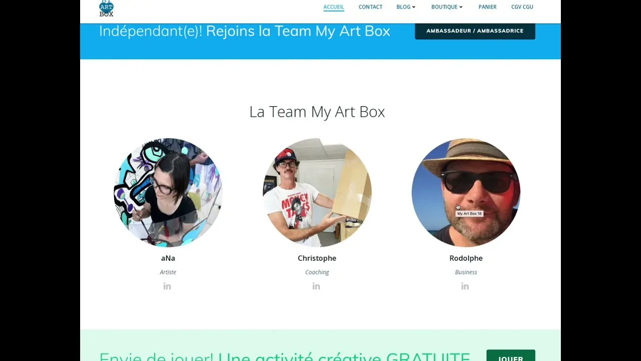Click the AMBASSADEUR / AMBASSADRICE button
The image size is (641, 361).
(475, 31)
